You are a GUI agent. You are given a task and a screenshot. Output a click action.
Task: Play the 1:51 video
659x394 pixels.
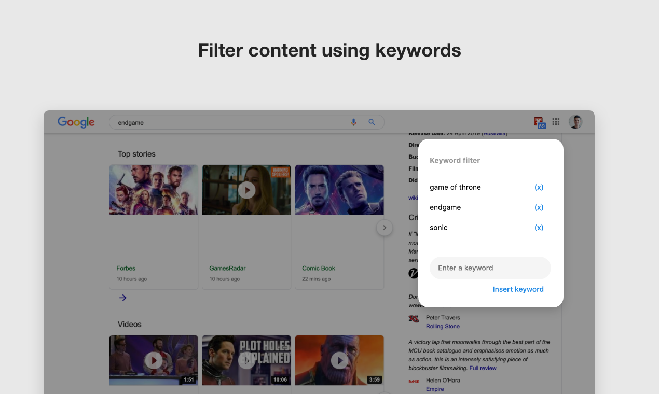pos(154,360)
